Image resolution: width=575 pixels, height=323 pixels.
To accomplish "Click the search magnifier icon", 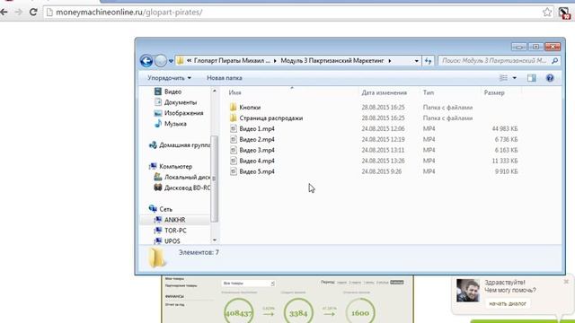I will [x=554, y=61].
